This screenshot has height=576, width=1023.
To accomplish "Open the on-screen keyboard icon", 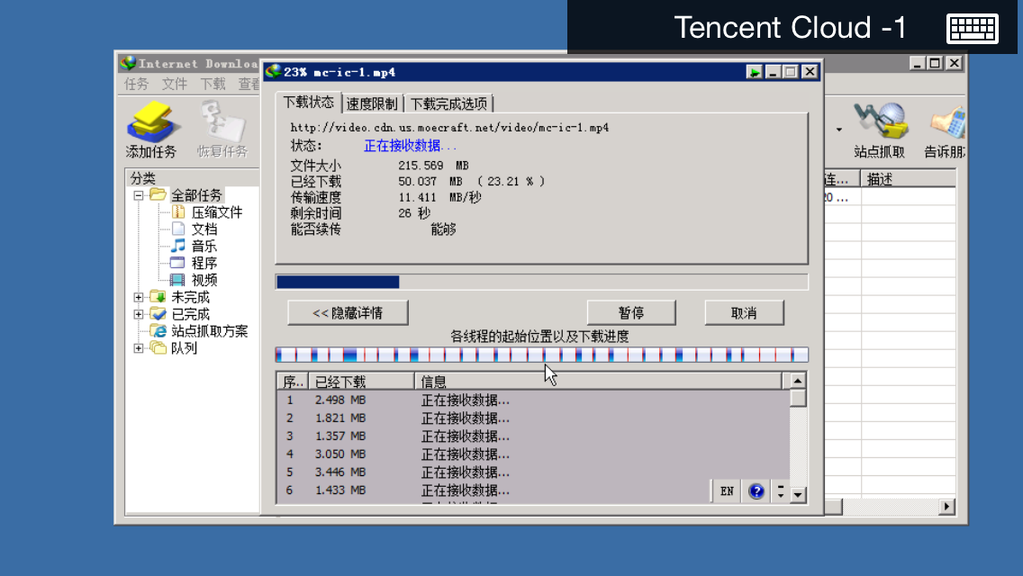I will 973,29.
